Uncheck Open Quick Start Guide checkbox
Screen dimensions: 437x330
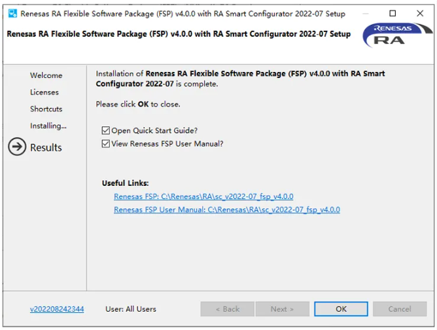tap(105, 130)
